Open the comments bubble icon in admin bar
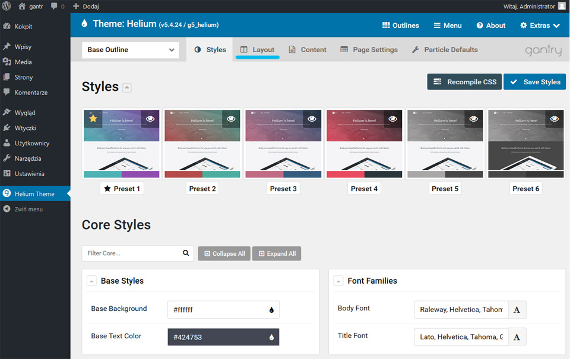 click(54, 6)
